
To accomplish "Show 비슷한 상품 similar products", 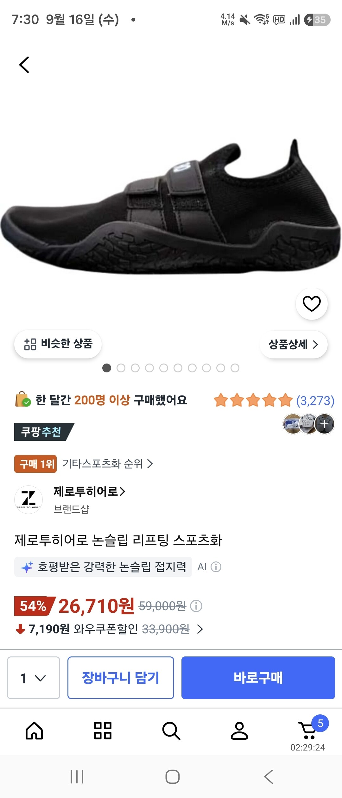I will coord(58,344).
